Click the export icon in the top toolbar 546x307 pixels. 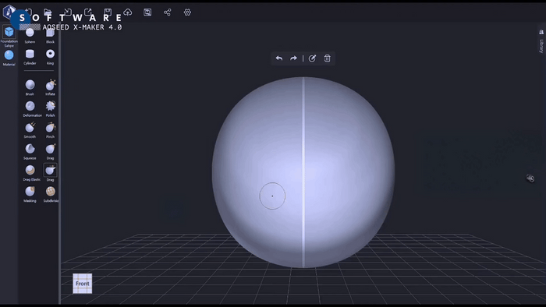(x=87, y=12)
